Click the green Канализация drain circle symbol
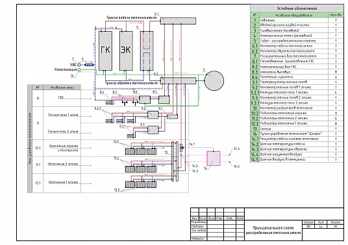This screenshot has height=245, width=348. click(79, 70)
